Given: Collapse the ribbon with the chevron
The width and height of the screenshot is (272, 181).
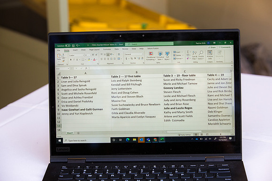Looking at the screenshot, I should 232,62.
